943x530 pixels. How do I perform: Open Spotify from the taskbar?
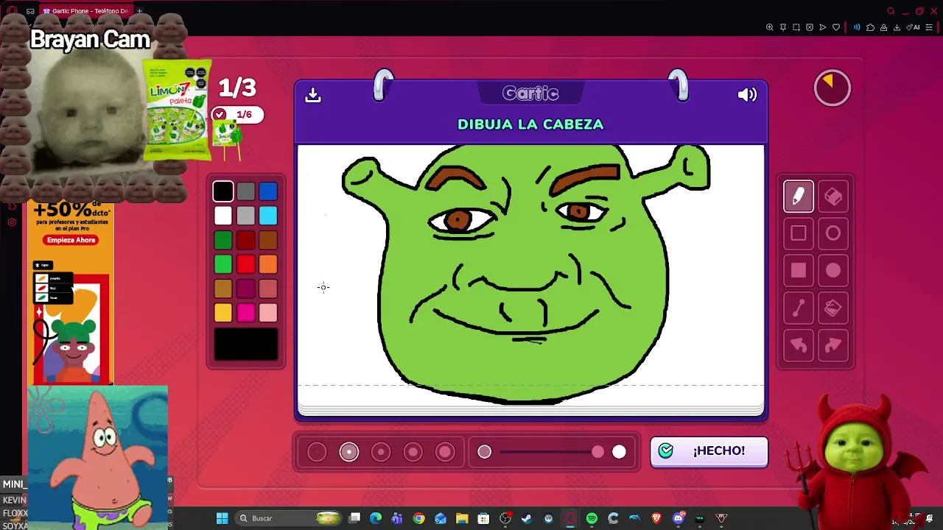(592, 518)
